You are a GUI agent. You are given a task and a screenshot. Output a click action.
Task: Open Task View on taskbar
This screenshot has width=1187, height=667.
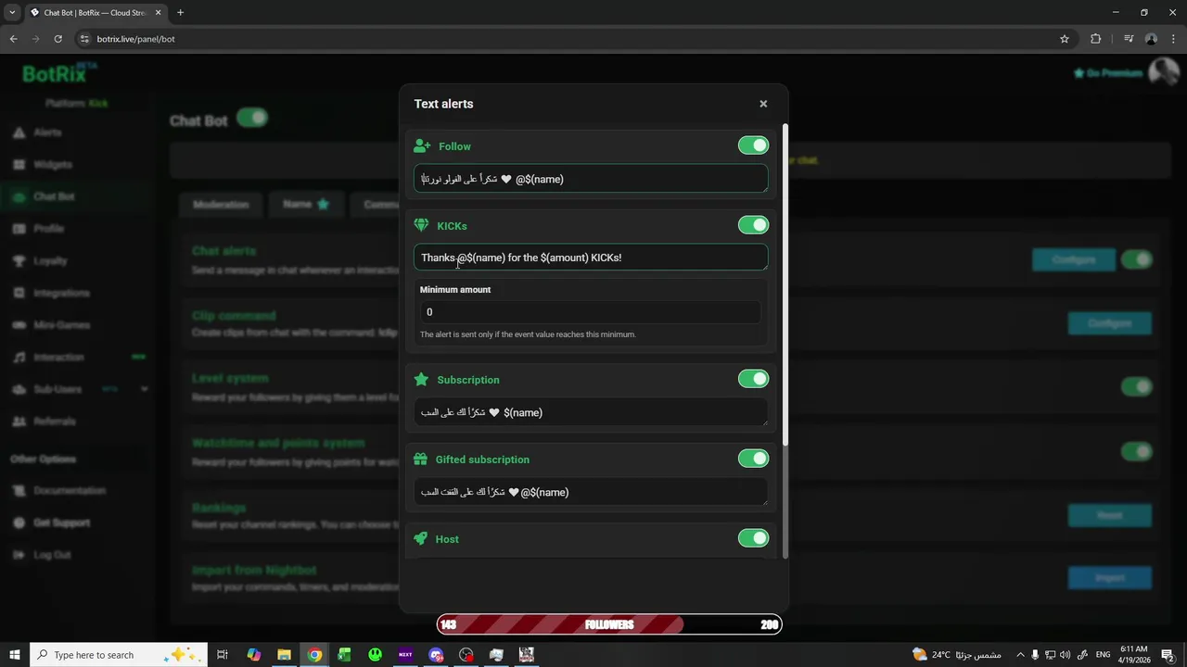click(x=223, y=655)
